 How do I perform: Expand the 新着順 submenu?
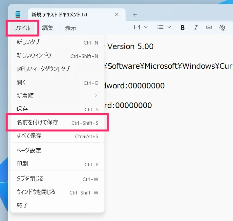[57, 96]
